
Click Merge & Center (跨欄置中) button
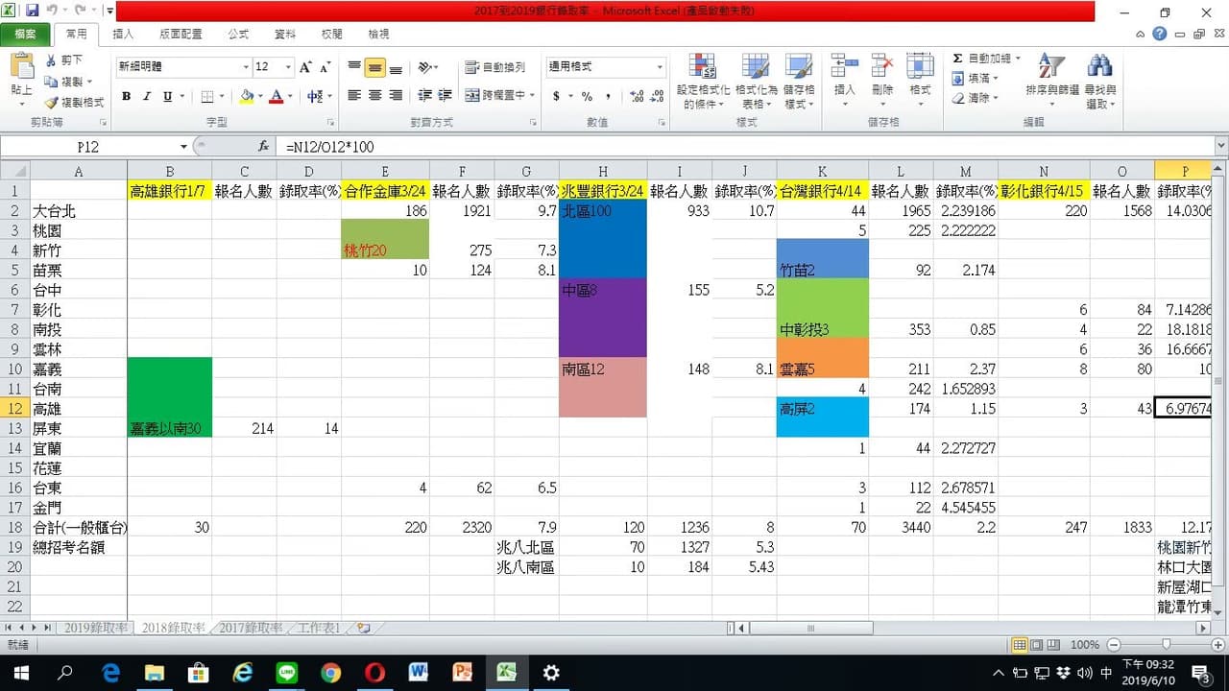point(495,96)
